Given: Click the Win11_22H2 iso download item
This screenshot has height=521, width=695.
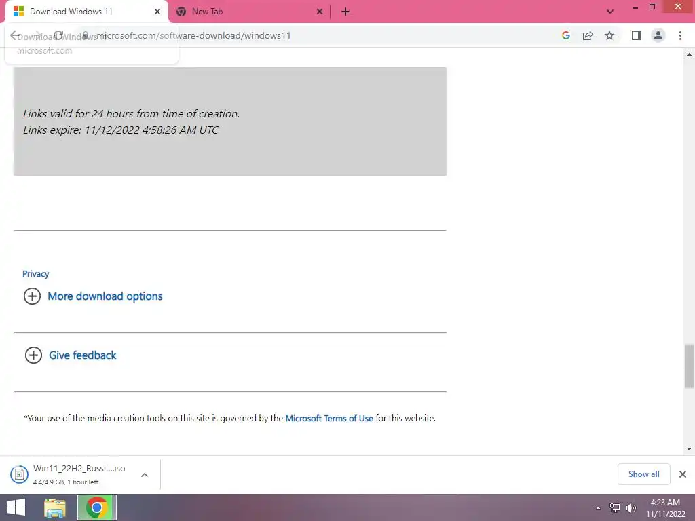Looking at the screenshot, I should 79,474.
